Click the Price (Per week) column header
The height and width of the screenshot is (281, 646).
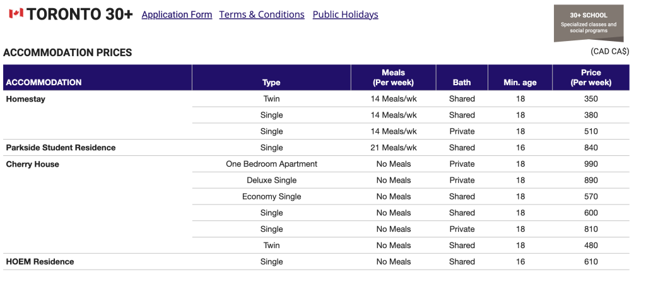tap(590, 78)
